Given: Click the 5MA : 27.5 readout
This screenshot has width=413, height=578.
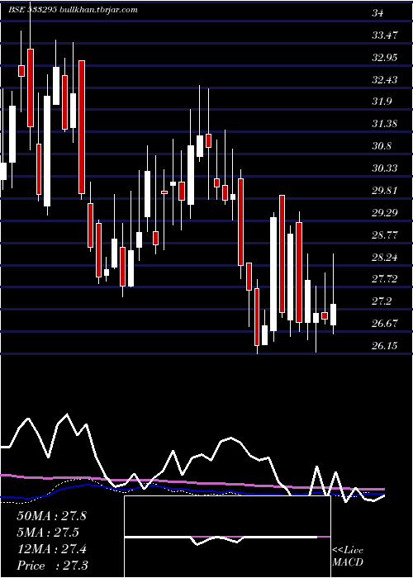Looking at the screenshot, I should coord(48,533).
